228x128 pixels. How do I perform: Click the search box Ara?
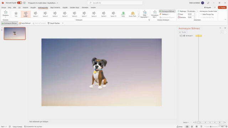click(x=115, y=3)
